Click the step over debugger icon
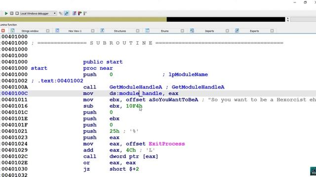 coord(80,13)
